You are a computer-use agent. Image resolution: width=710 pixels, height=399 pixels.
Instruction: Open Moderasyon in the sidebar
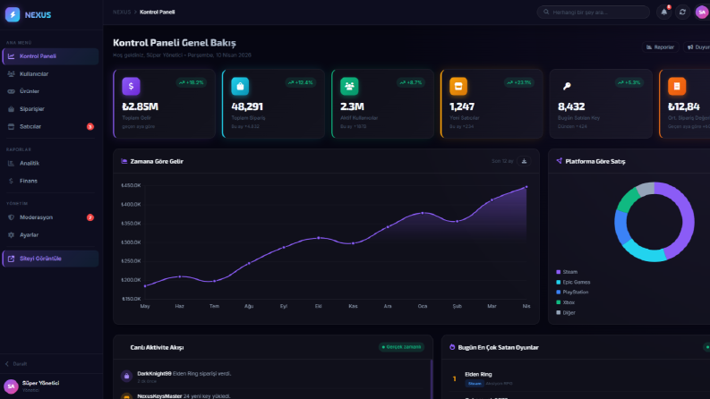click(x=50, y=217)
